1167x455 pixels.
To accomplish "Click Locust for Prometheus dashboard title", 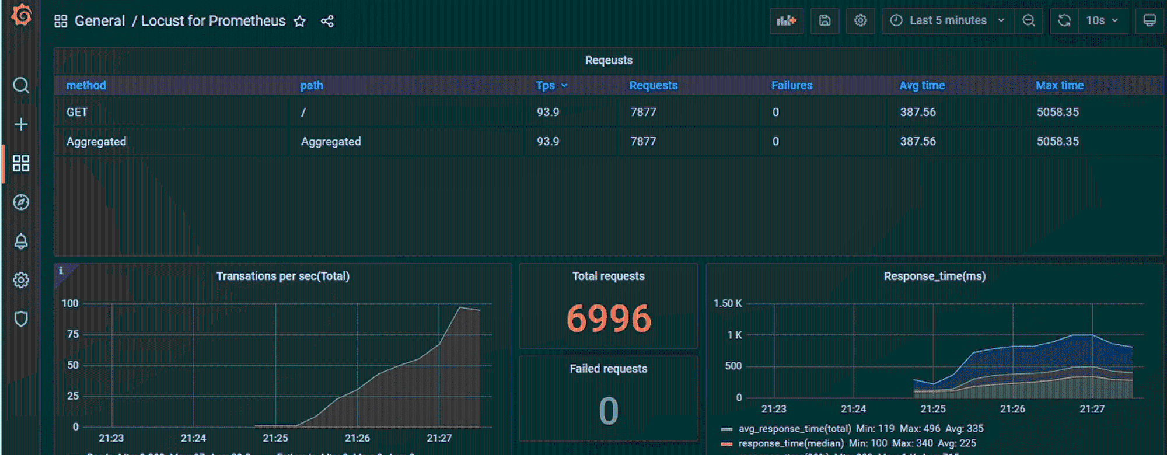I will pos(214,22).
